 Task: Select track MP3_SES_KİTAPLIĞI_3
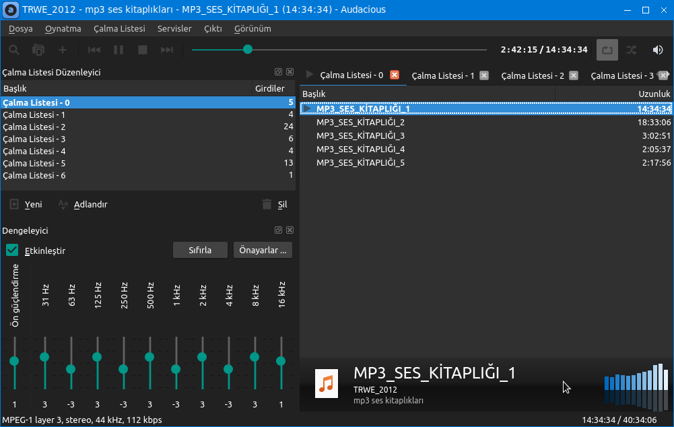(x=486, y=135)
